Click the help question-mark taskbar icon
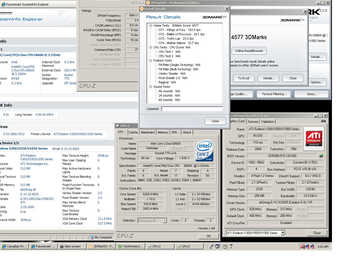350x280 pixels. [225, 246]
